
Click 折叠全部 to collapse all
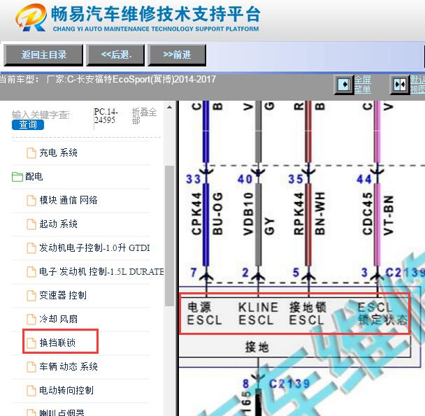144,116
